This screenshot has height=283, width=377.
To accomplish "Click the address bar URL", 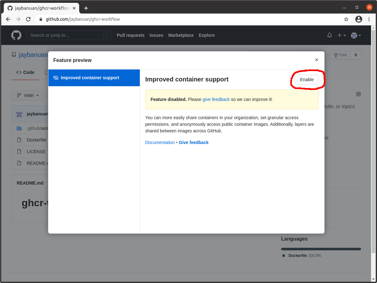I will coord(83,19).
